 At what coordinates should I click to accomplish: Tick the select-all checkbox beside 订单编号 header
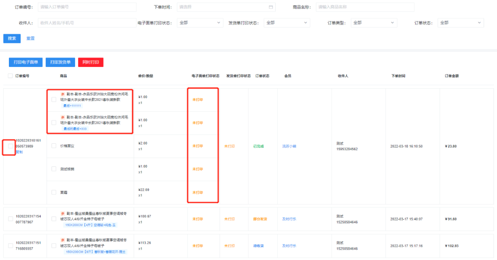(10, 76)
